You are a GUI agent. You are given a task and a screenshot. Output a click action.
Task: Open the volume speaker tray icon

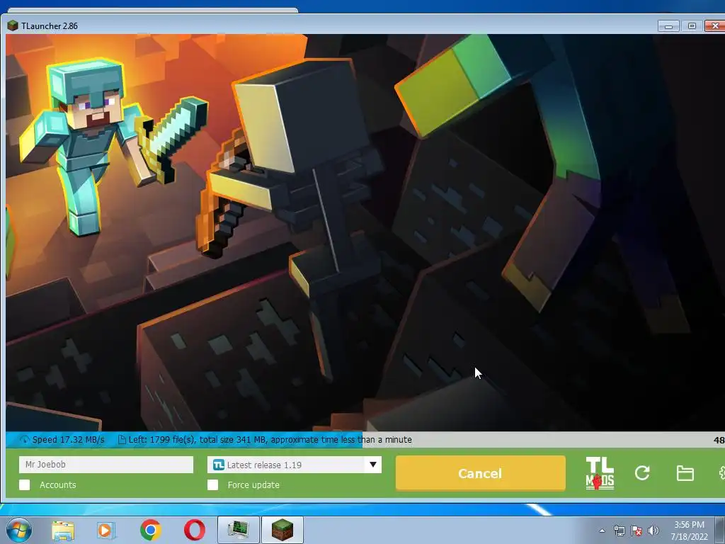[x=653, y=531]
